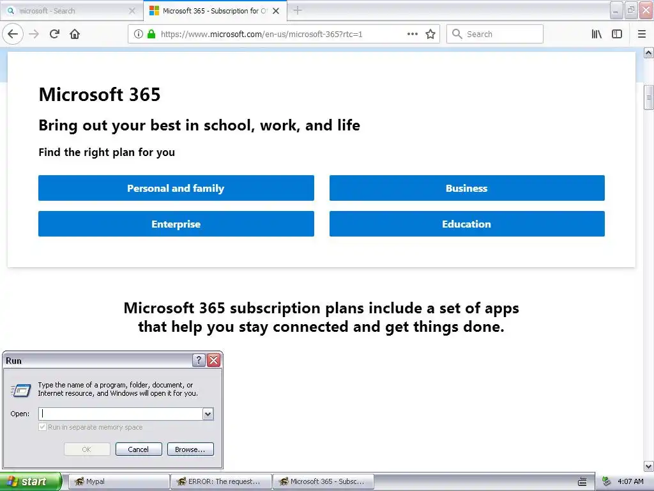This screenshot has height=491, width=654.
Task: Click the green secure connection padlock
Action: [151, 34]
